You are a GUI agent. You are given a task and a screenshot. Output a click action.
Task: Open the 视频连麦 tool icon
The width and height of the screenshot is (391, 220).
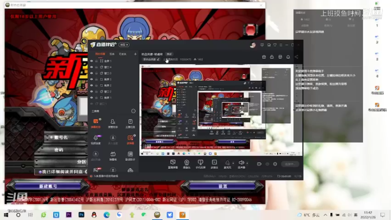click(x=96, y=139)
